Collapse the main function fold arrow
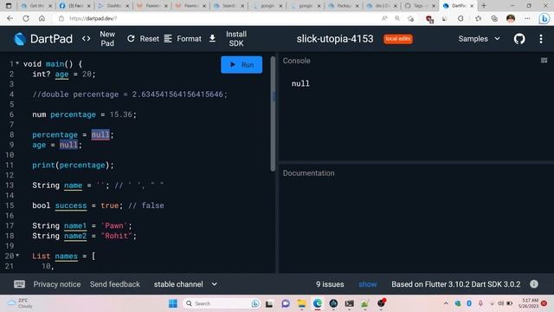The image size is (554, 312). [x=17, y=63]
